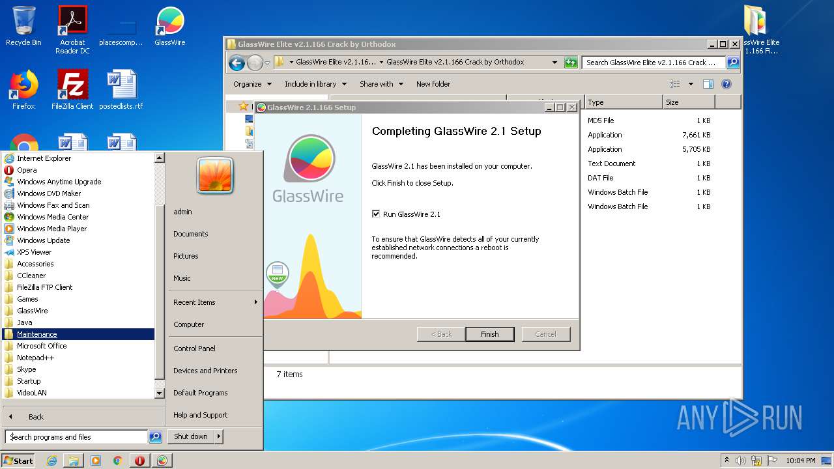
Task: Click the taskbar clock
Action: (800, 461)
